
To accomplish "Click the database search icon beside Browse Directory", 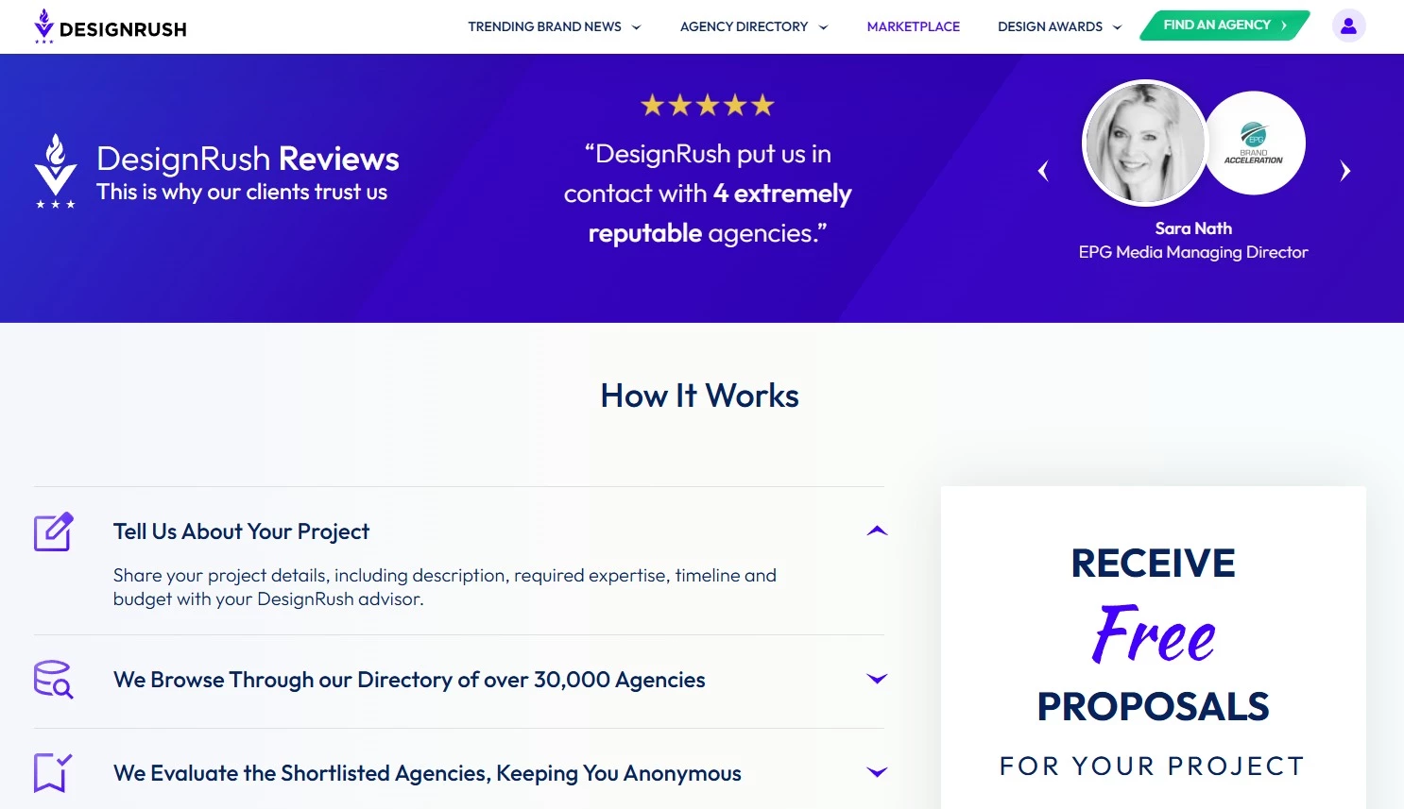I will [x=54, y=680].
